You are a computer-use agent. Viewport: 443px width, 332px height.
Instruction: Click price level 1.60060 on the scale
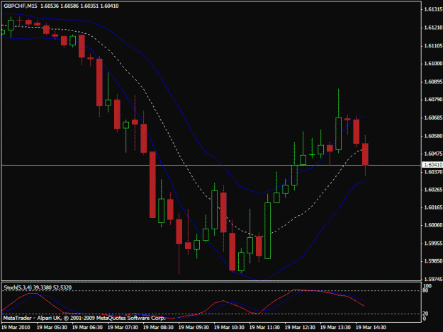[x=433, y=225]
